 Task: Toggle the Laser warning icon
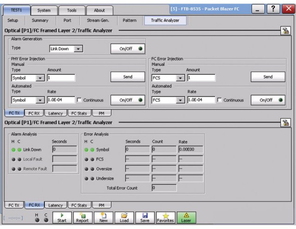click(x=187, y=218)
